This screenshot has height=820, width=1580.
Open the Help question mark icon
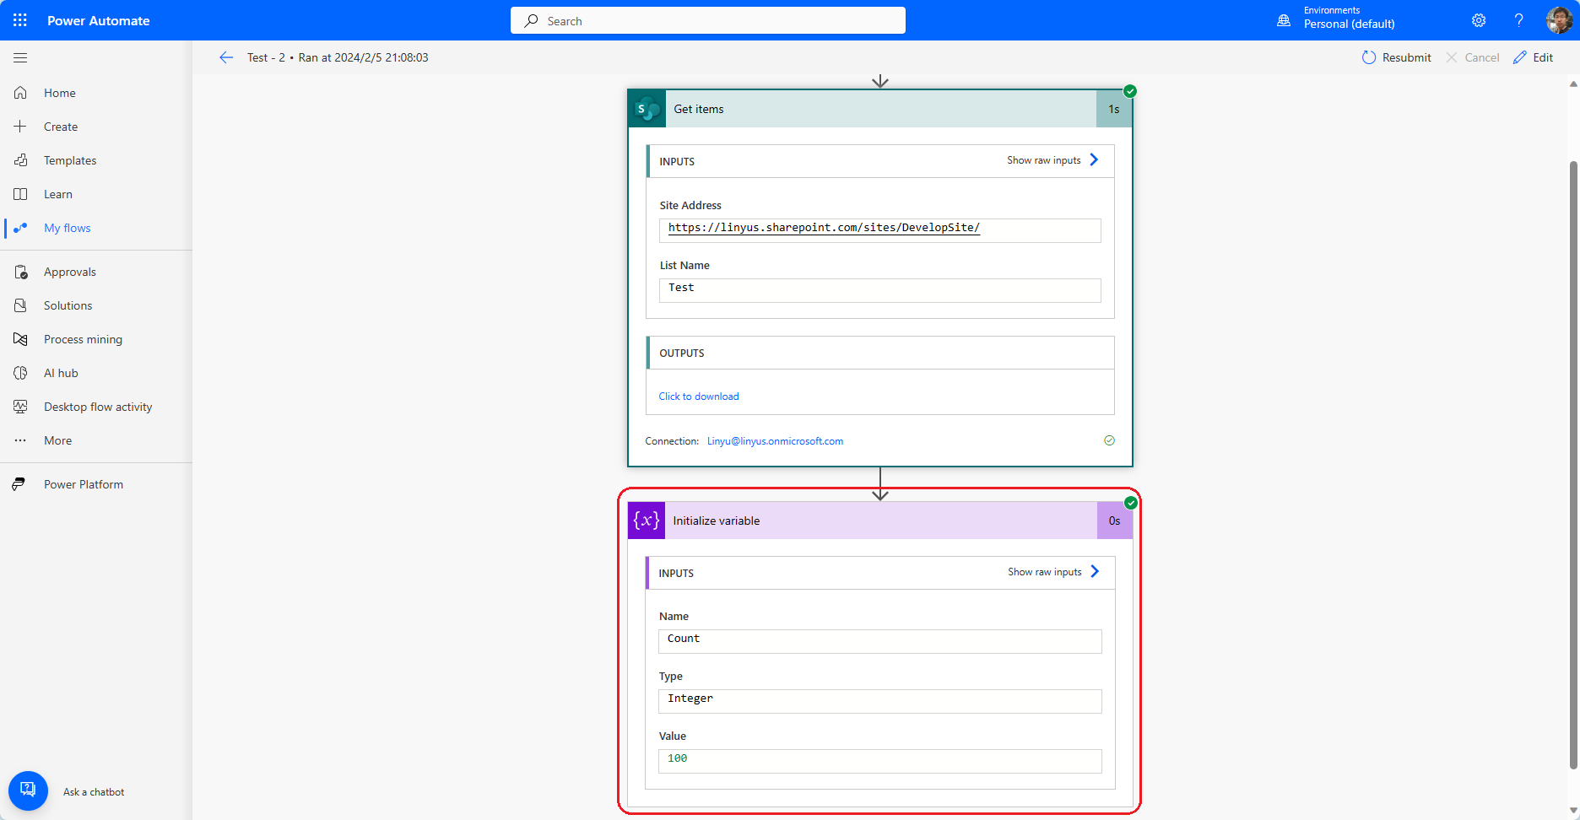coord(1518,20)
